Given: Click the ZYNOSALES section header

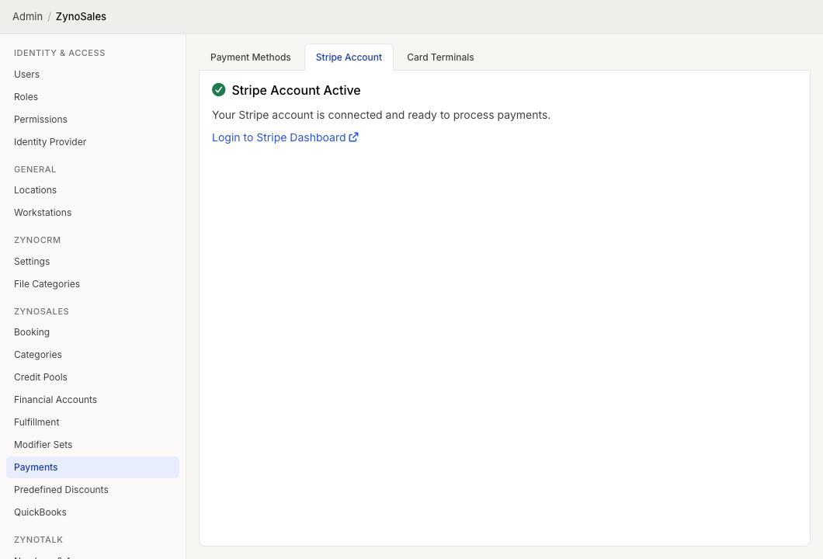Looking at the screenshot, I should [x=41, y=311].
